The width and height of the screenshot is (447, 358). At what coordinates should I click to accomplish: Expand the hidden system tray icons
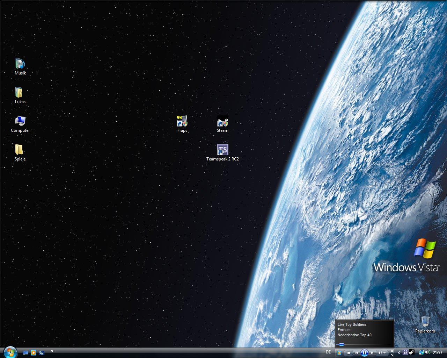(x=399, y=353)
